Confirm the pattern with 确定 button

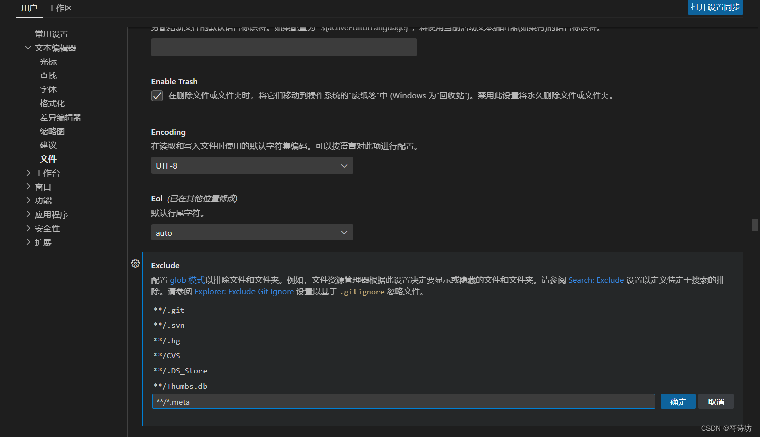click(x=678, y=402)
